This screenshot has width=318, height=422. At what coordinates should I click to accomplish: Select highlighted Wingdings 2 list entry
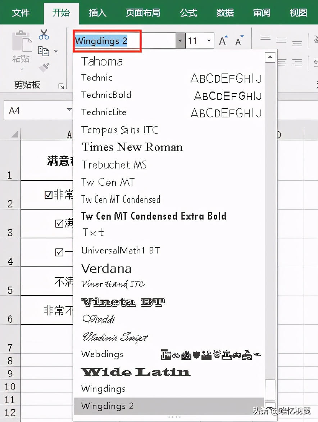tap(169, 406)
